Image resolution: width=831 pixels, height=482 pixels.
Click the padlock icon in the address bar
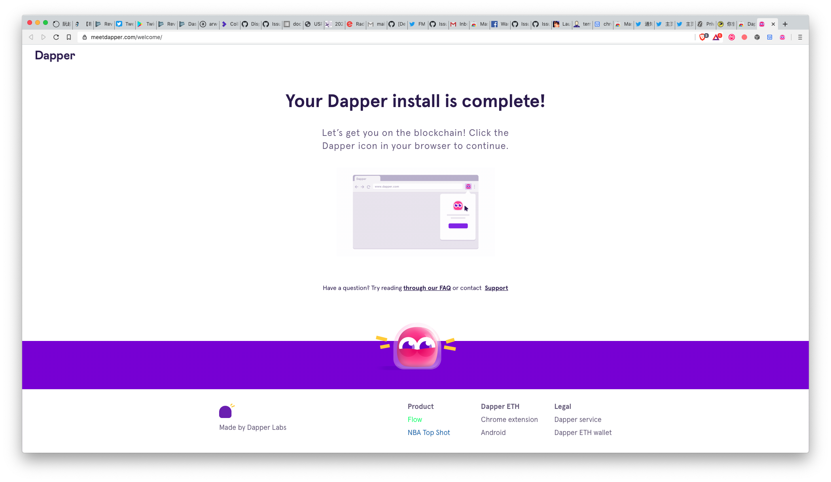click(x=84, y=37)
